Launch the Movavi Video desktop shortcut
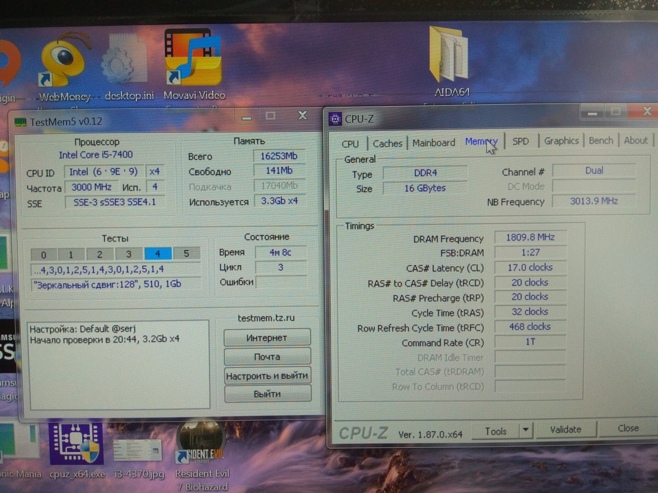The width and height of the screenshot is (658, 493). point(194,64)
